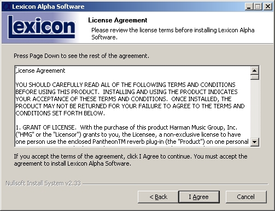275x211 pixels.
Task: Click the 'YOU SHOULD CAREFULLY READ' paragraph
Action: tap(130, 99)
